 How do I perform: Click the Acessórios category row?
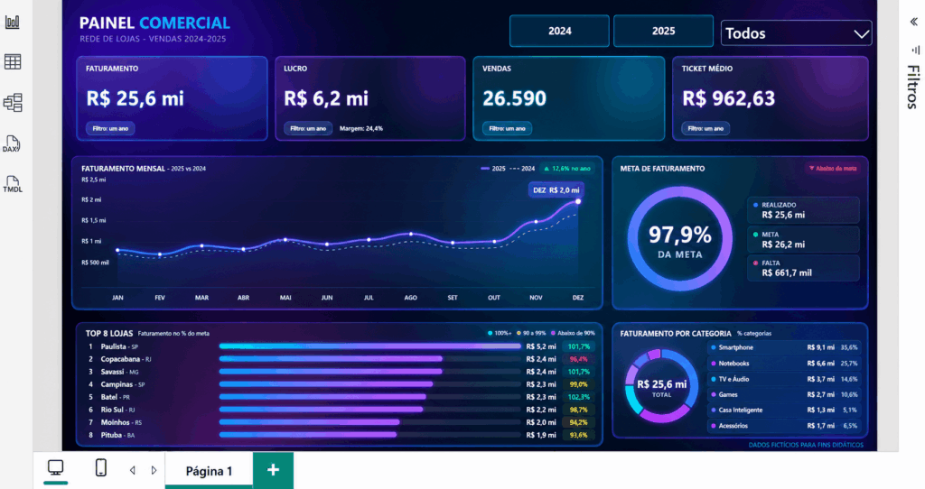click(784, 425)
